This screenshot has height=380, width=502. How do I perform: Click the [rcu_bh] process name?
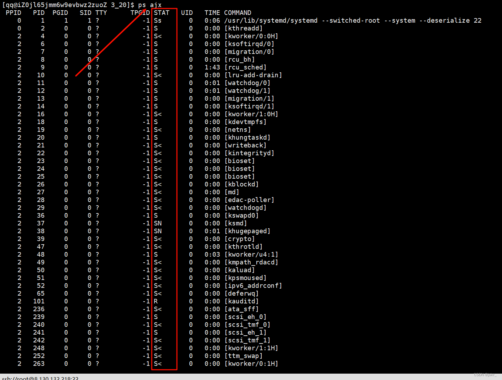[x=240, y=60]
